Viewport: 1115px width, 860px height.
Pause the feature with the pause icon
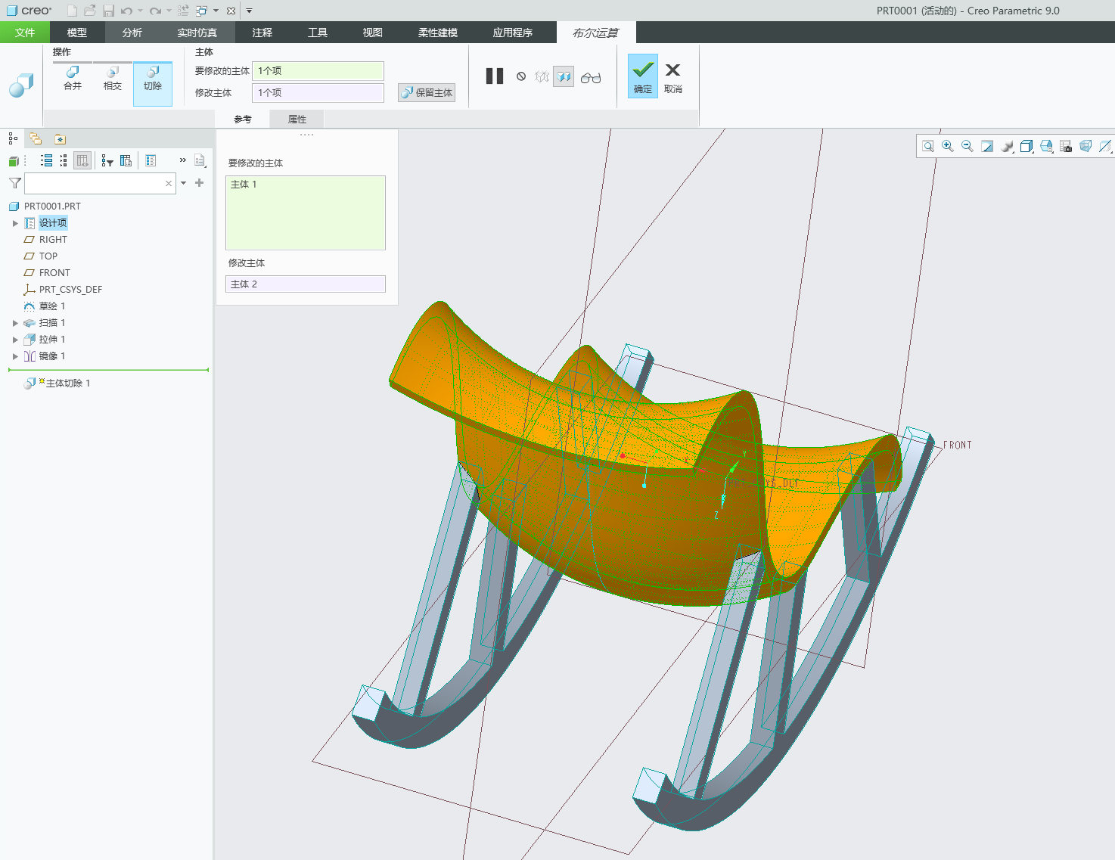pyautogui.click(x=495, y=76)
